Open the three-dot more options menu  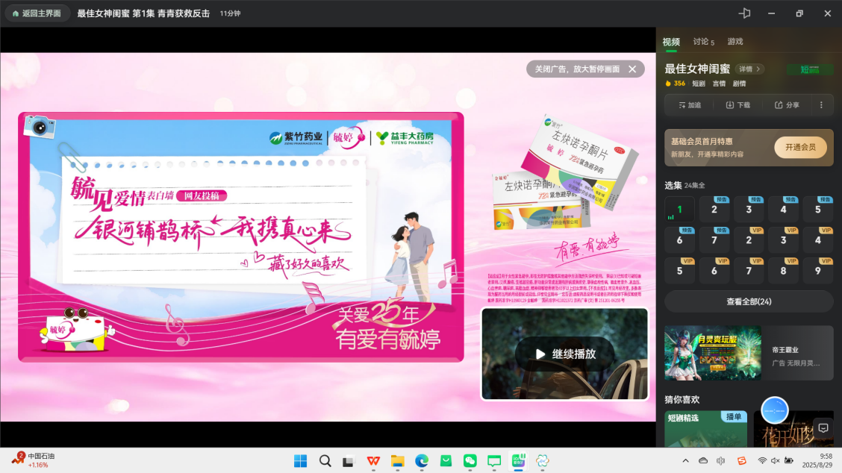(x=821, y=105)
